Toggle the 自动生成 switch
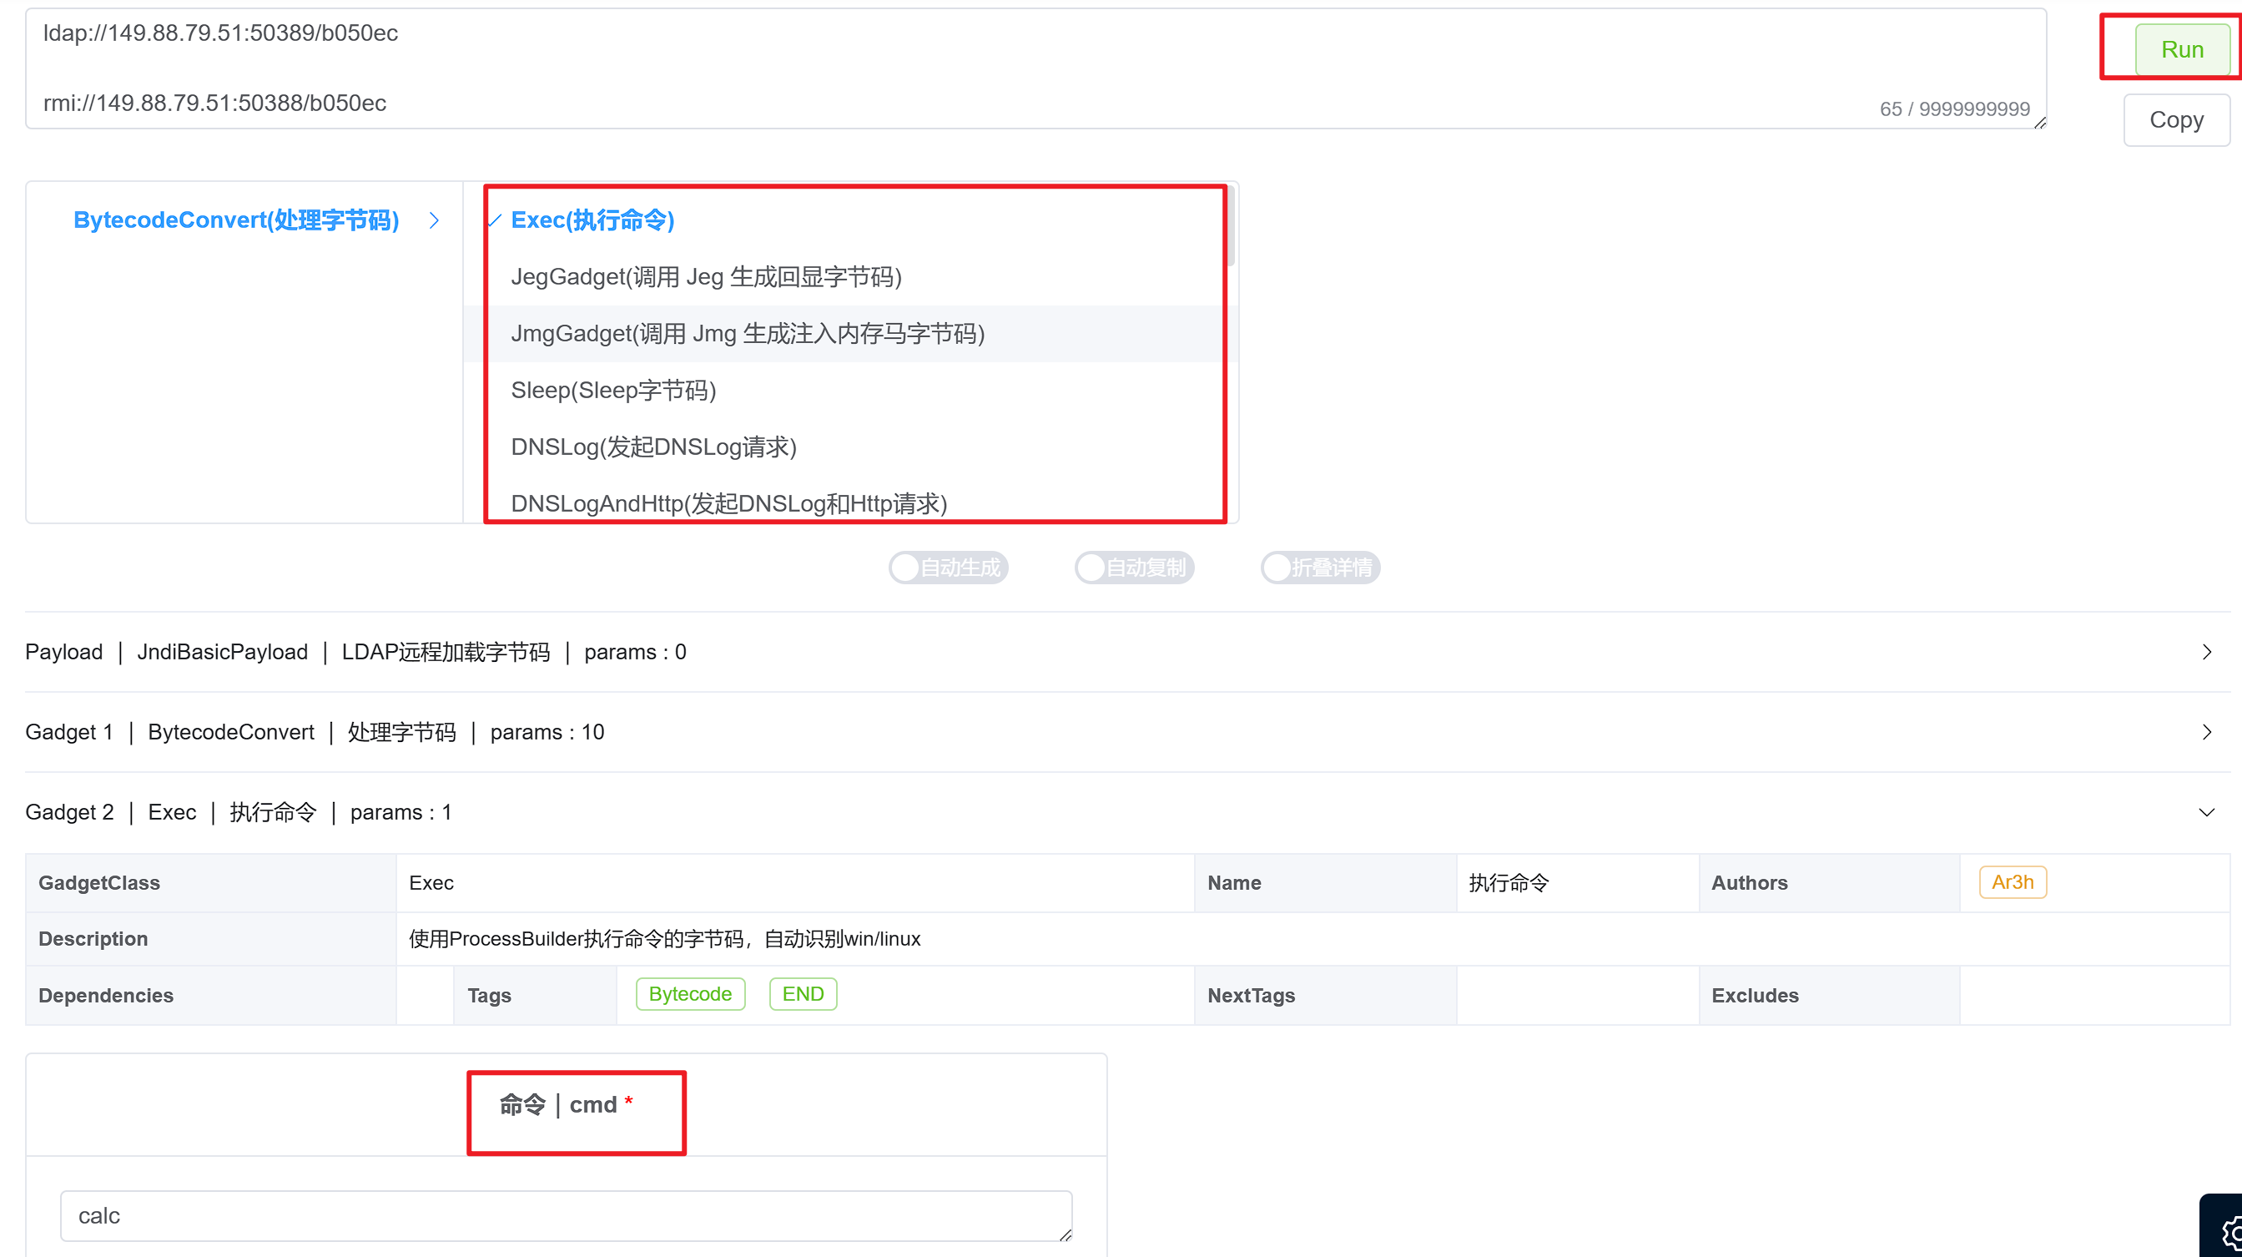 [x=948, y=568]
